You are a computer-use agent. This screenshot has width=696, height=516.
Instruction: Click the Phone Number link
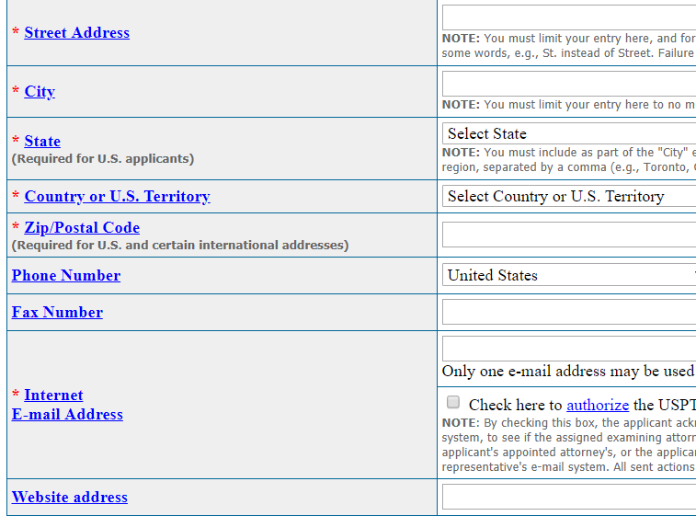(x=65, y=276)
